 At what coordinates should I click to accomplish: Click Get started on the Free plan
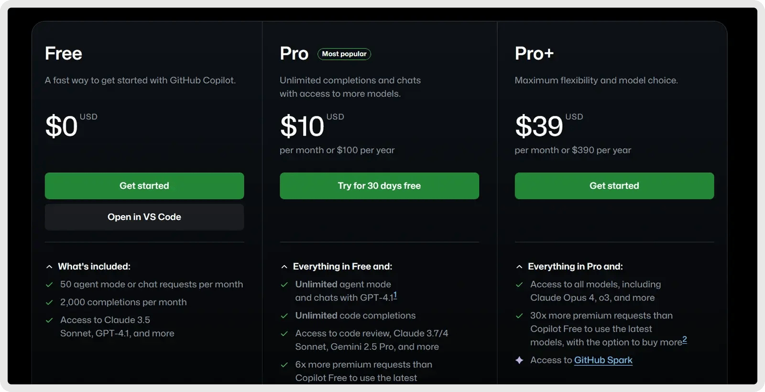click(144, 186)
